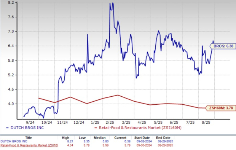Select Dutch Bros end date 08-29-2025
The height and width of the screenshot is (150, 236).
(166, 141)
